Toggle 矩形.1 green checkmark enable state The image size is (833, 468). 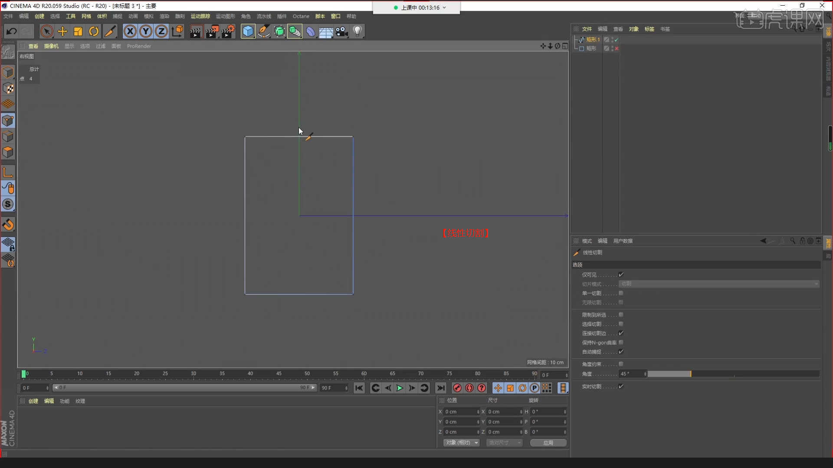pos(617,39)
